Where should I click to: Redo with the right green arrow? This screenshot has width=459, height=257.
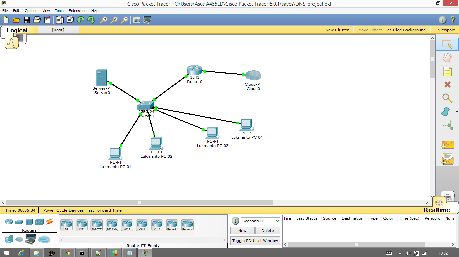coord(91,20)
